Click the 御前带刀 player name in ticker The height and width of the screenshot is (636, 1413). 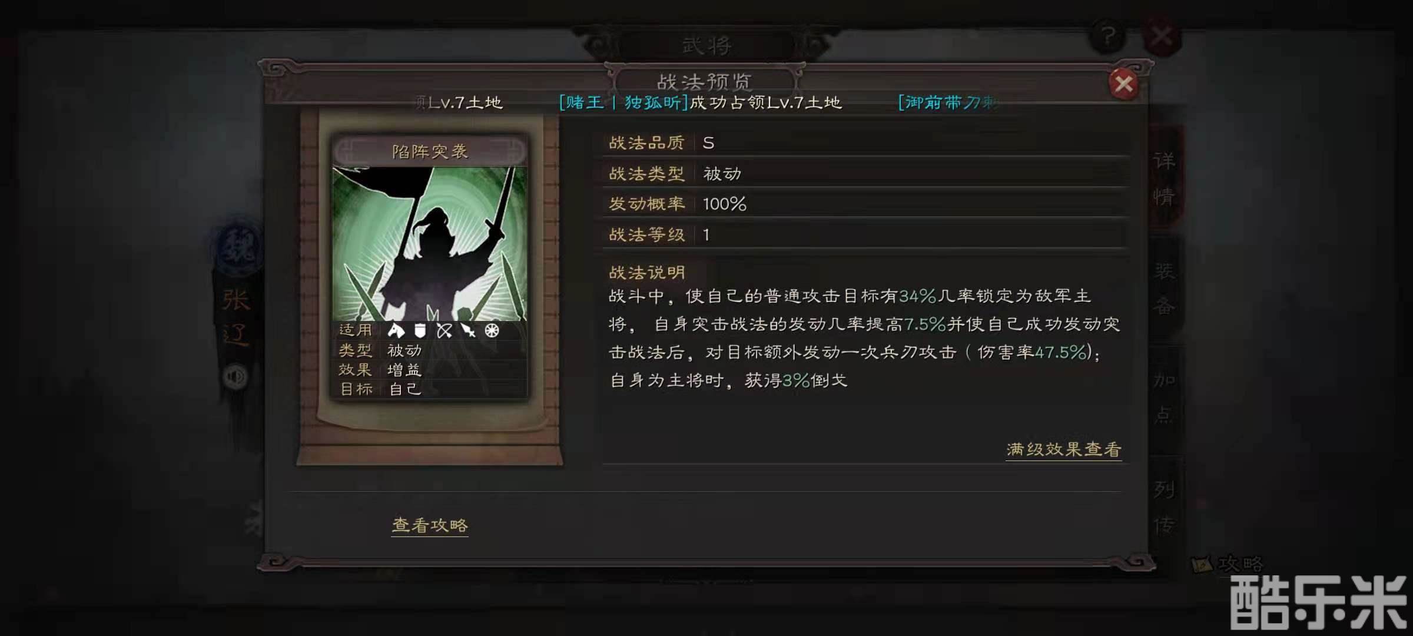[x=948, y=102]
